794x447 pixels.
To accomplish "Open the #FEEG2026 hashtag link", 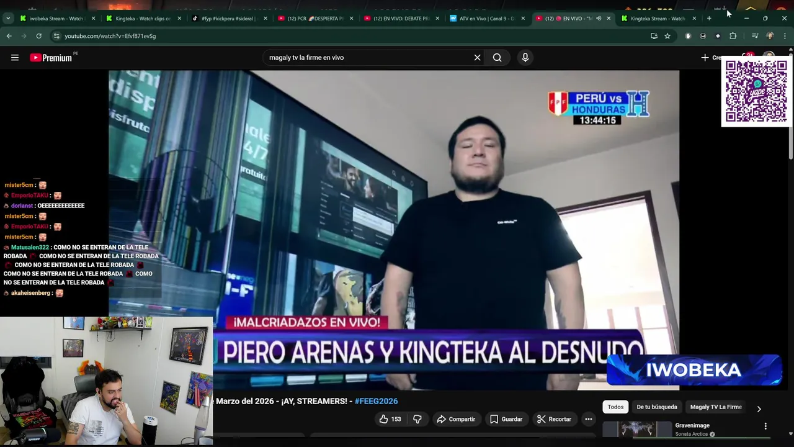I will click(x=376, y=401).
